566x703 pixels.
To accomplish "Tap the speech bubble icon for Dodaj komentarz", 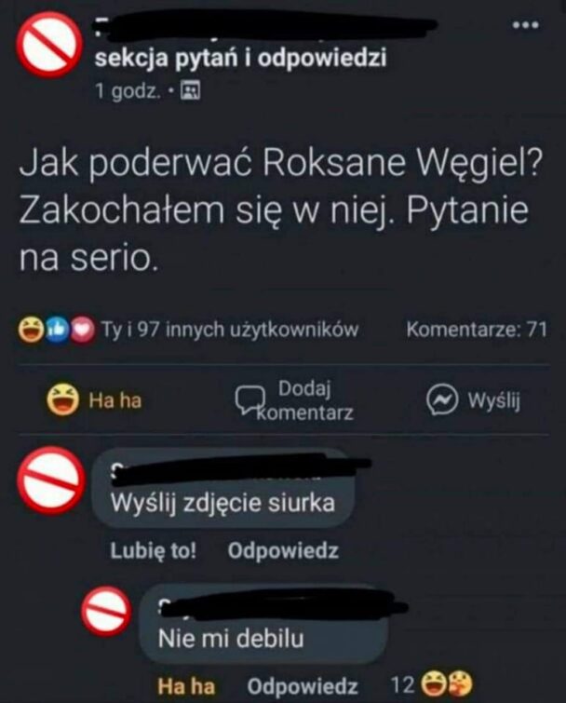I will [x=250, y=400].
